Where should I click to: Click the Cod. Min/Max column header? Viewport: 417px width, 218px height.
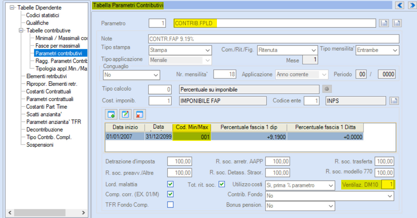(x=192, y=127)
